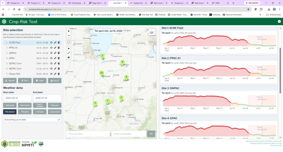This screenshot has height=152, width=283.
Task: Click the Enter coordinates field
Action: [129, 134]
